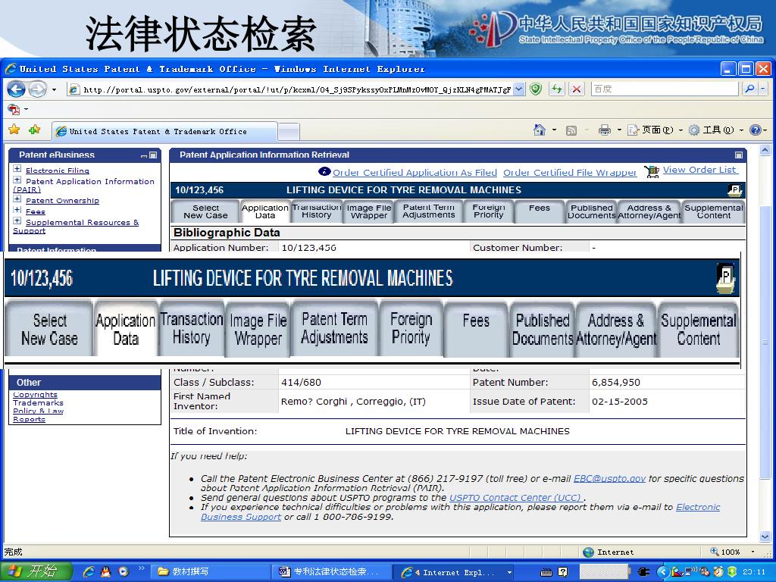
Task: Click the 百度 search box
Action: [664, 89]
